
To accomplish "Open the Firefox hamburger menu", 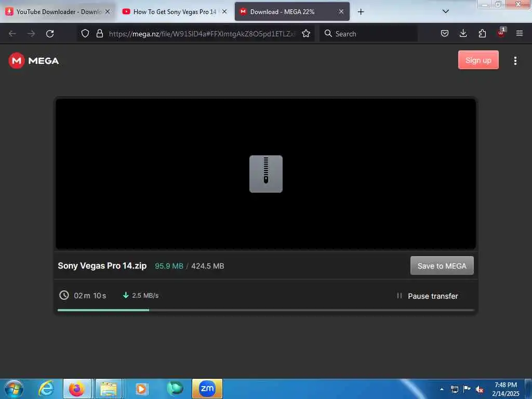I will click(x=520, y=33).
